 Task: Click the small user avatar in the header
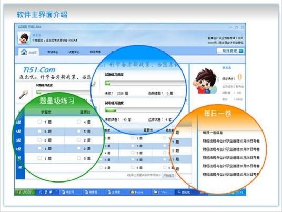(x=24, y=38)
